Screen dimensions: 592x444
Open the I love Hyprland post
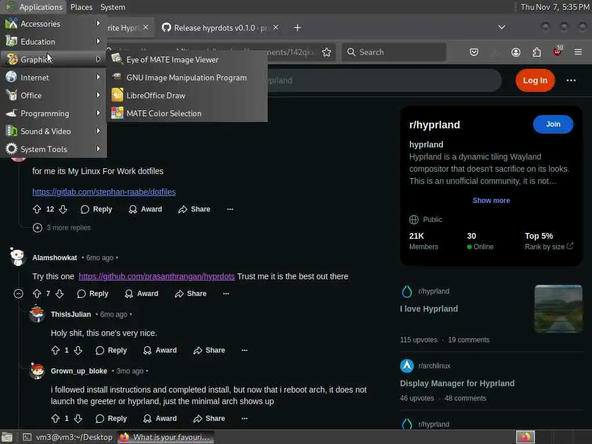[429, 309]
